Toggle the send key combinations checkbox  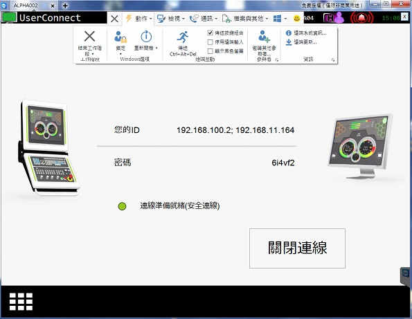pos(210,33)
